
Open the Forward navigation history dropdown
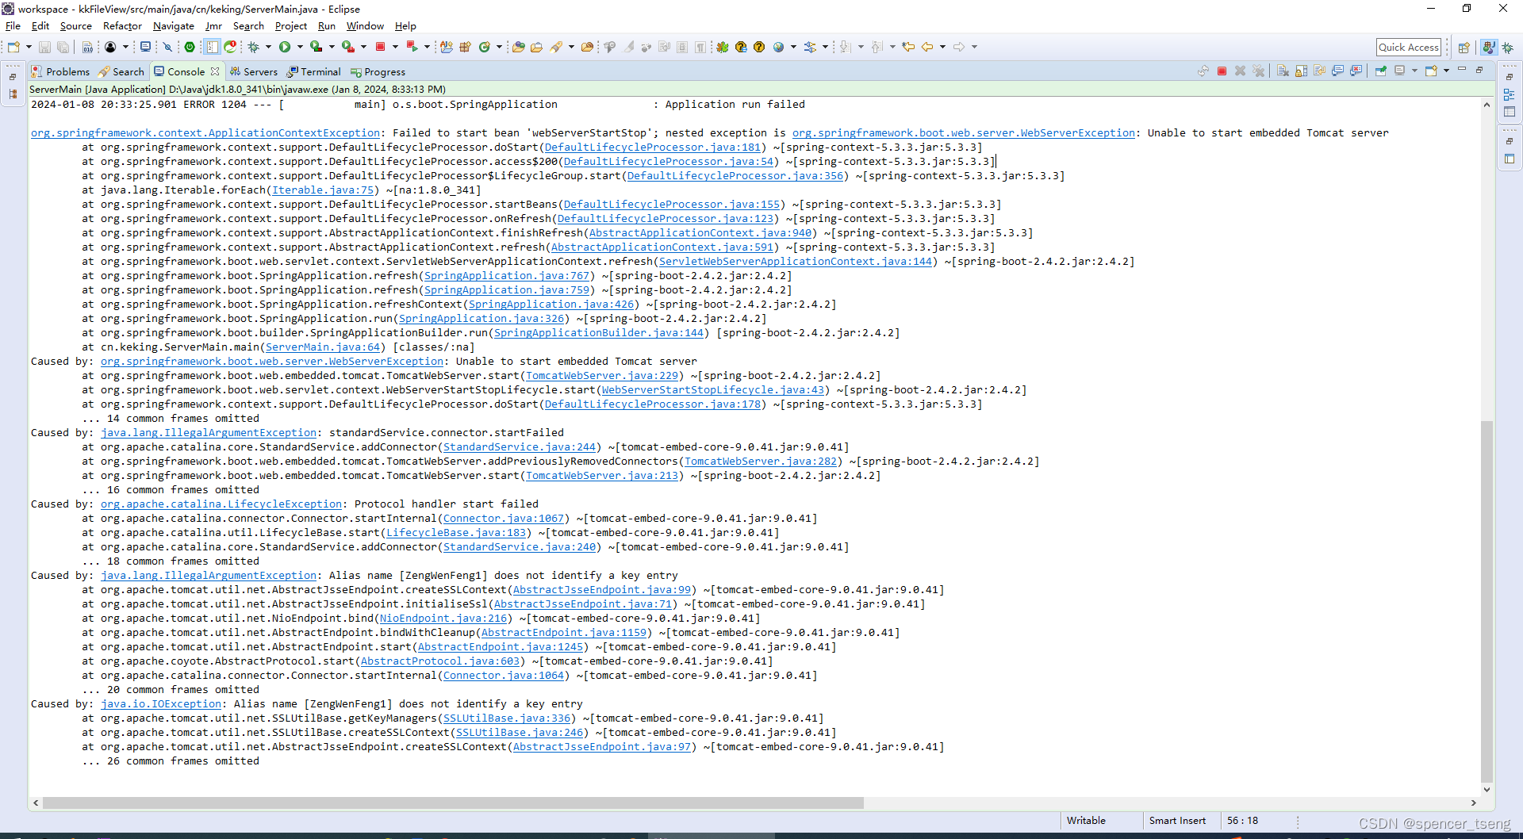click(975, 47)
